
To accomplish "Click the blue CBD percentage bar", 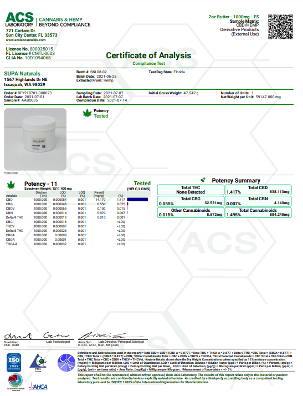I will pyautogui.click(x=137, y=200).
